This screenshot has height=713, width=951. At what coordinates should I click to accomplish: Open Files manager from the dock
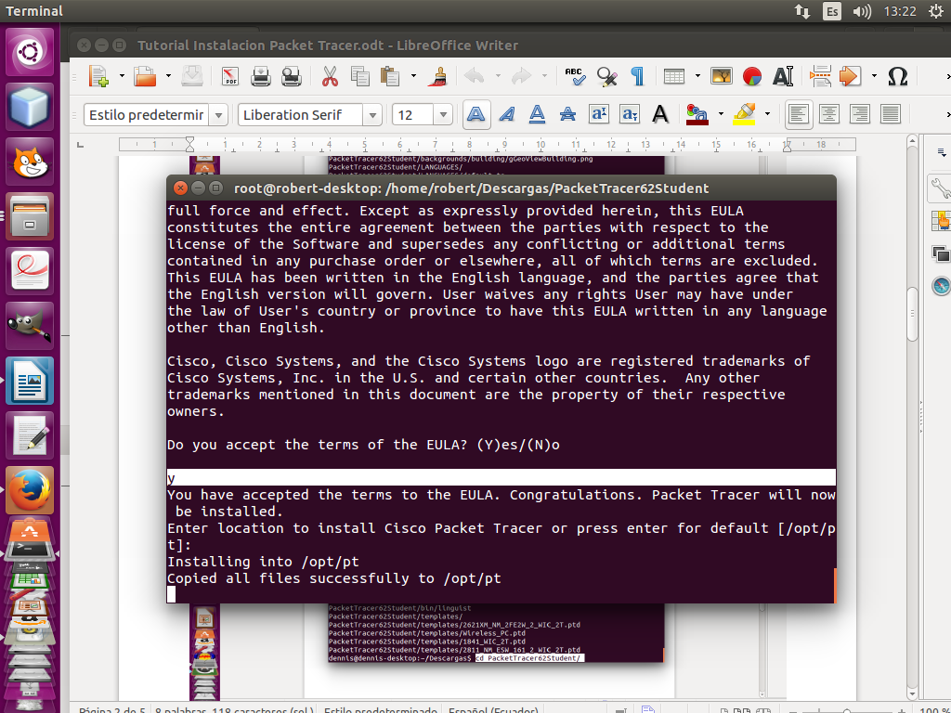[29, 215]
